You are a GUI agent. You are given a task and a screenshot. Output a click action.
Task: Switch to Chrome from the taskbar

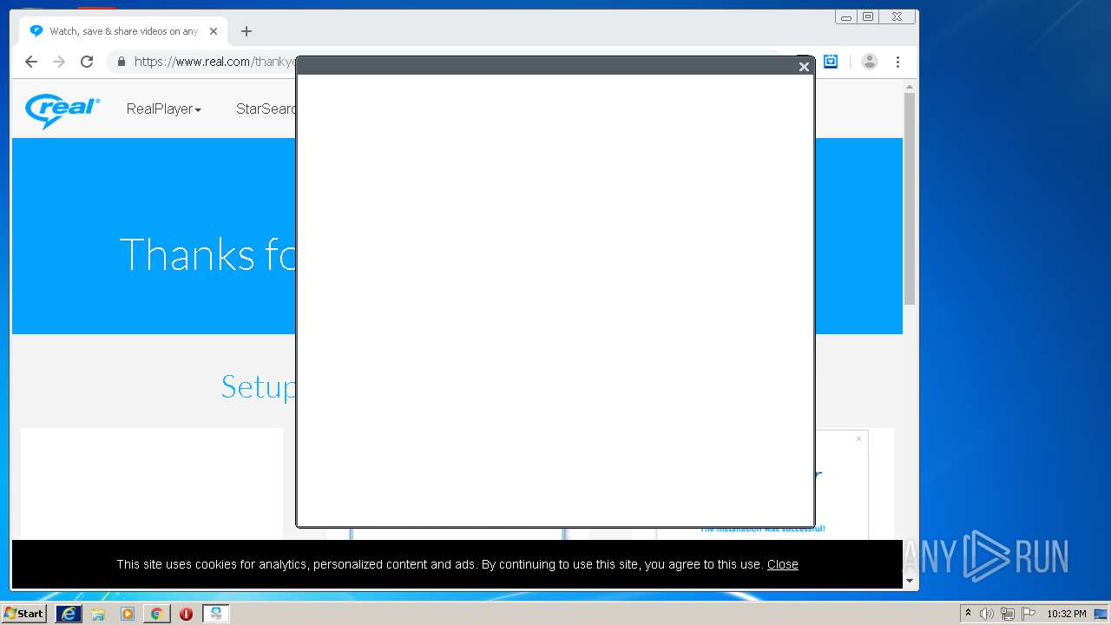click(x=156, y=614)
